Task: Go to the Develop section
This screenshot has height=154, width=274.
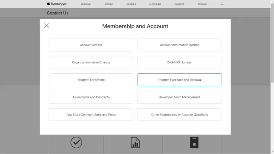Action: click(x=131, y=4)
